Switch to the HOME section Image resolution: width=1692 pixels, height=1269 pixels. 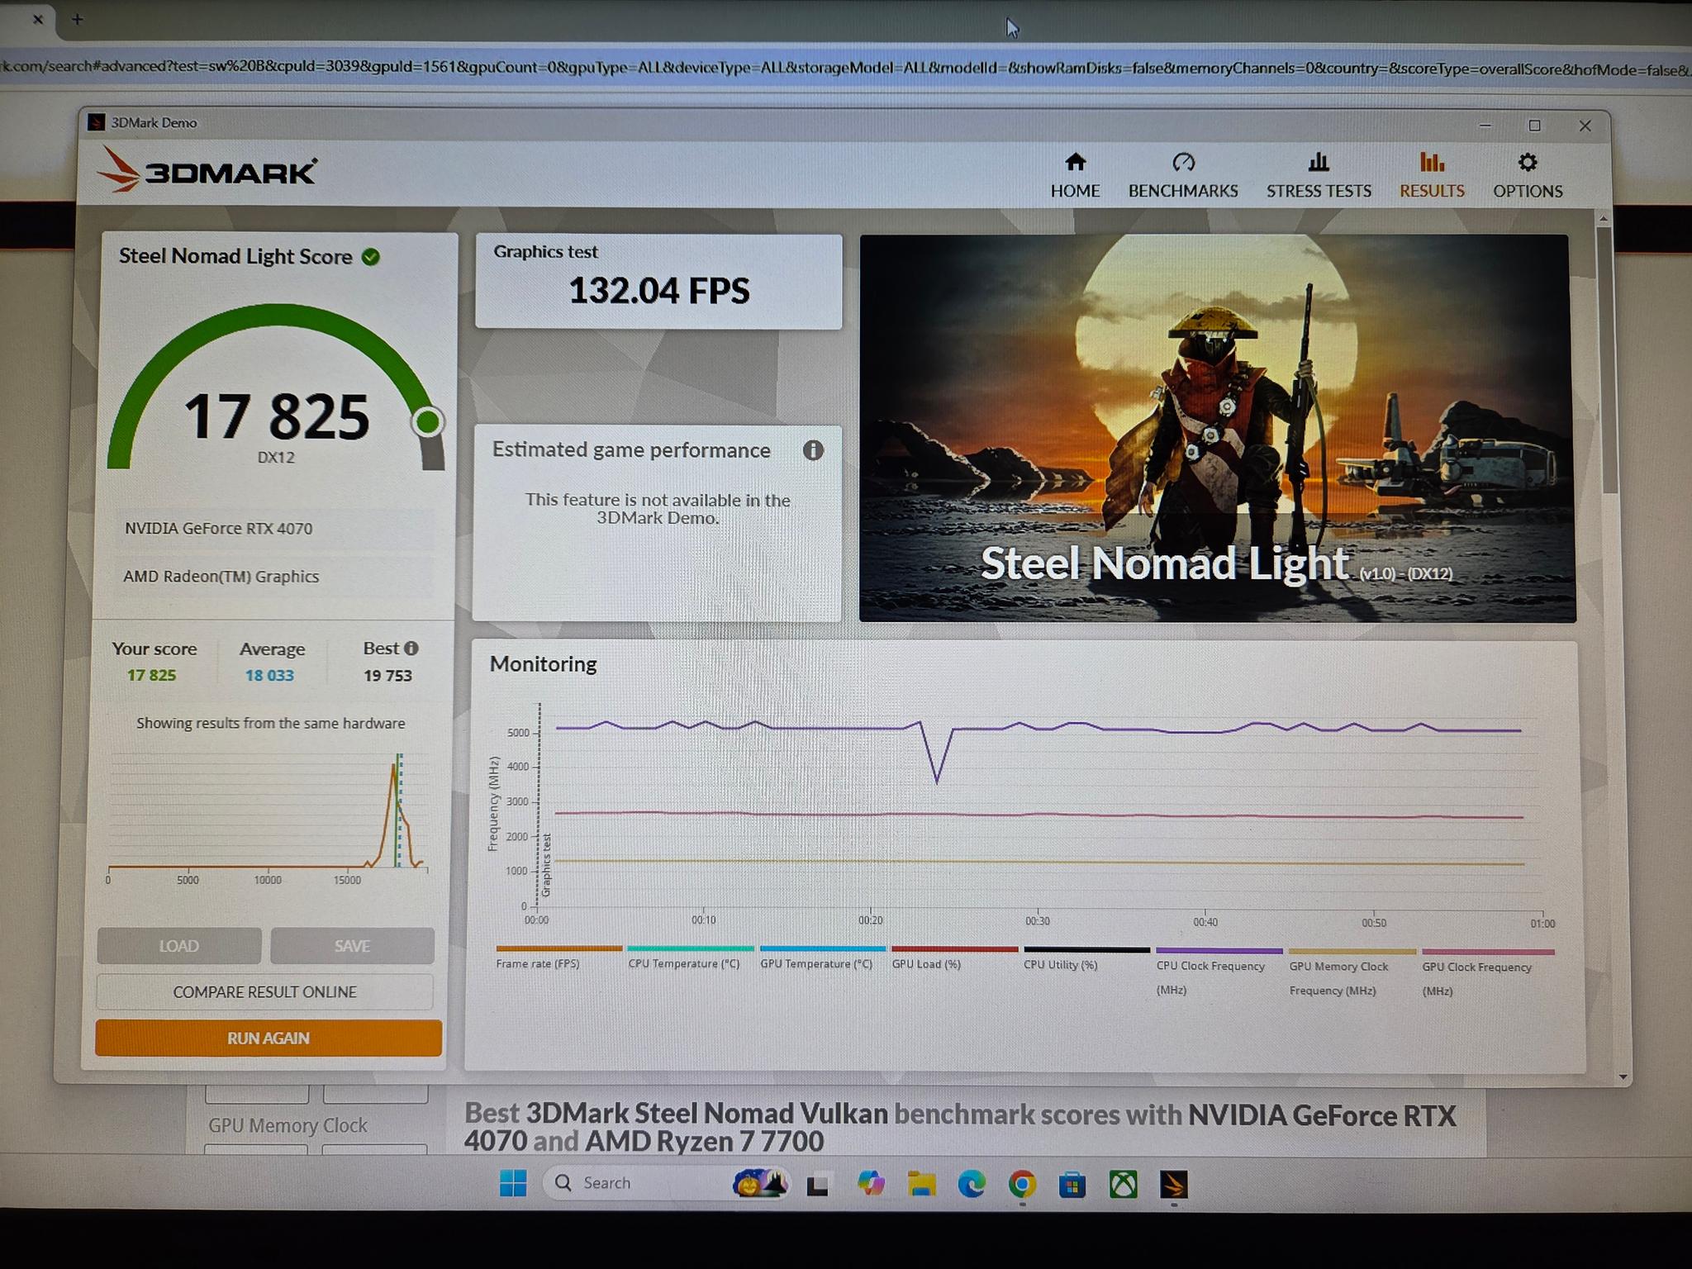(1075, 175)
